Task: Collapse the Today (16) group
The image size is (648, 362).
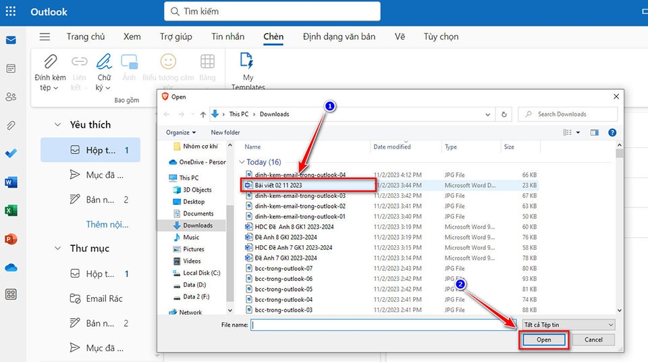Action: tap(242, 162)
